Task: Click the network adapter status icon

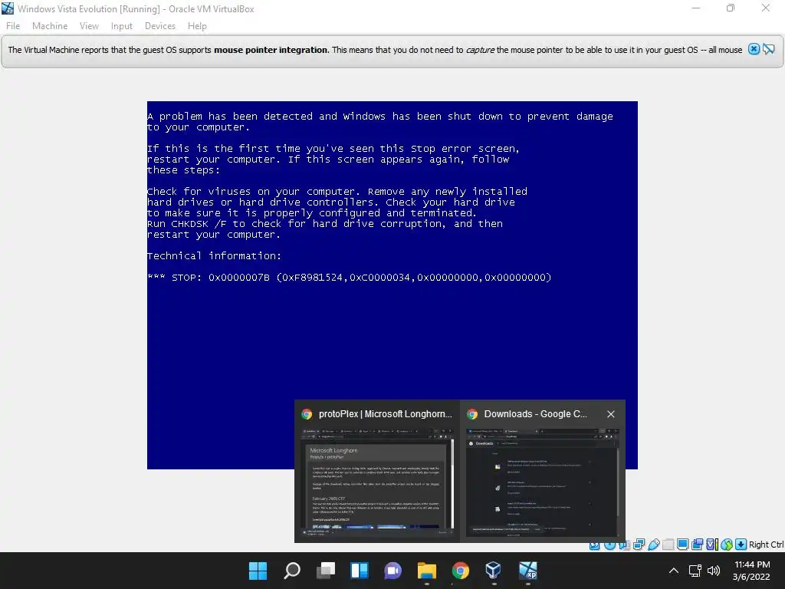Action: [639, 545]
